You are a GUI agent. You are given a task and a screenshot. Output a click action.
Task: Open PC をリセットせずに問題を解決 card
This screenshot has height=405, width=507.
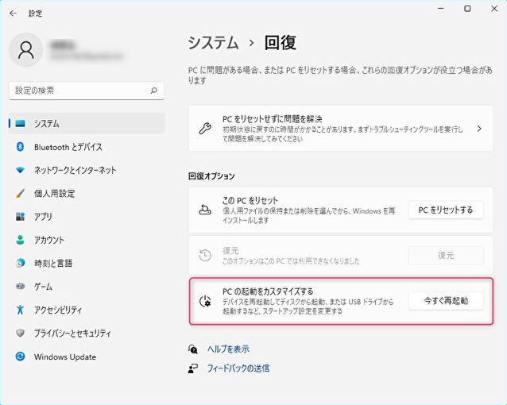coord(341,129)
